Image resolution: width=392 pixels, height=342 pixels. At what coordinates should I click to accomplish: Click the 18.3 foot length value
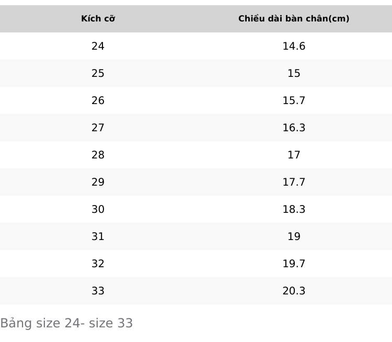(x=294, y=209)
